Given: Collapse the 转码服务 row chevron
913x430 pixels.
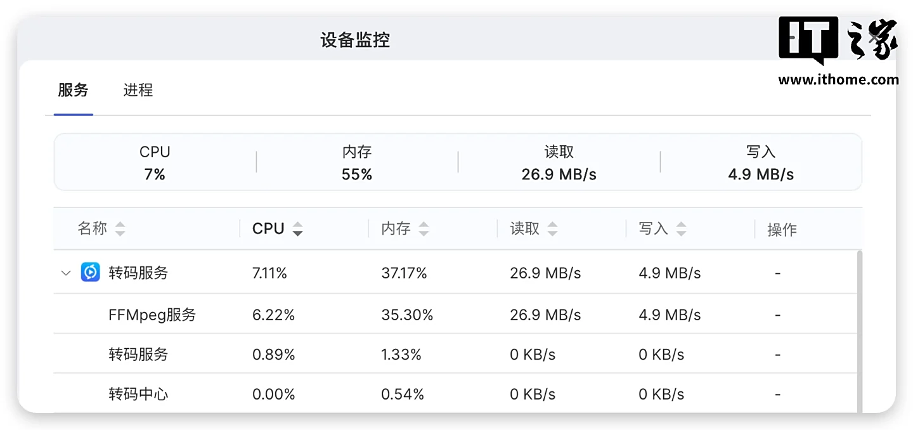Looking at the screenshot, I should click(66, 273).
